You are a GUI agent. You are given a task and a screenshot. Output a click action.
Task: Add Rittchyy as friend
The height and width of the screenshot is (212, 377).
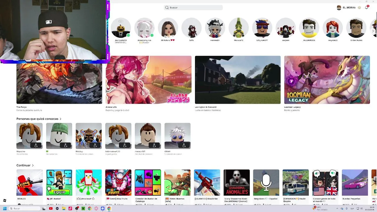(x=95, y=145)
